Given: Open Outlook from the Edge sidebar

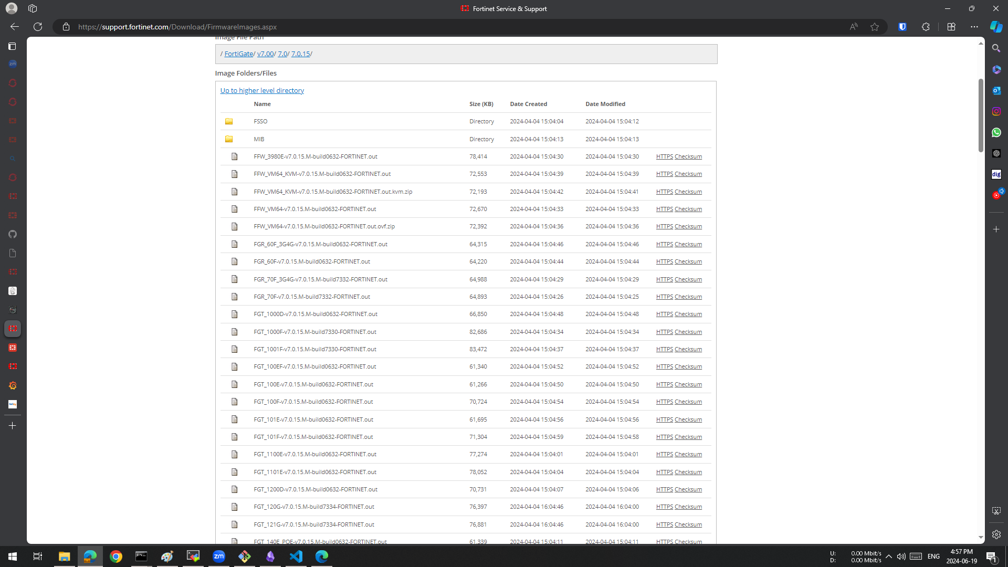Looking at the screenshot, I should tap(996, 90).
